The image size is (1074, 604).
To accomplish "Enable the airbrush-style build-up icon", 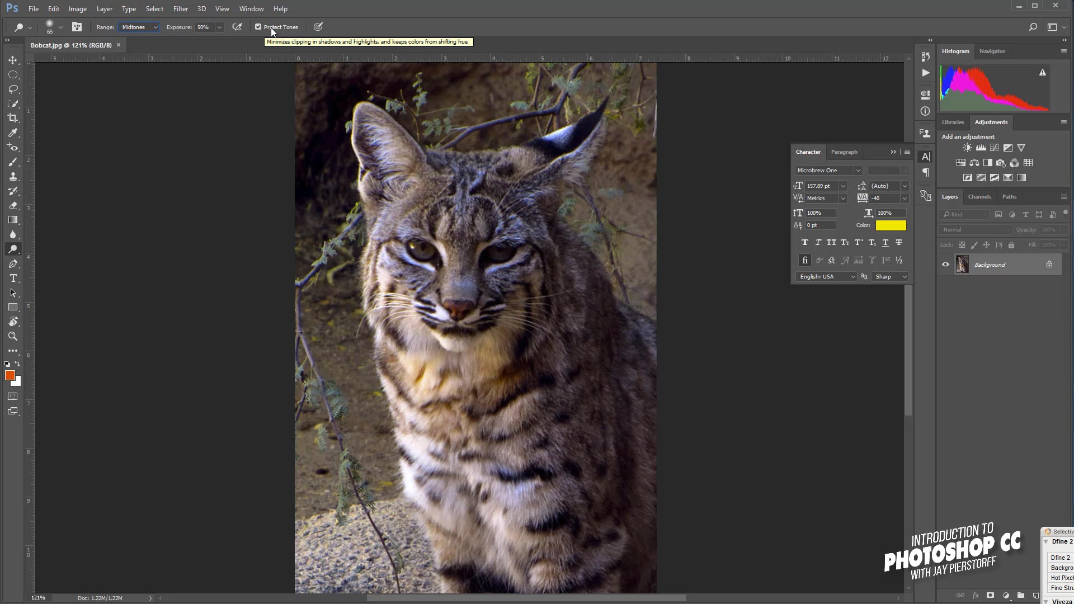I will pos(237,27).
